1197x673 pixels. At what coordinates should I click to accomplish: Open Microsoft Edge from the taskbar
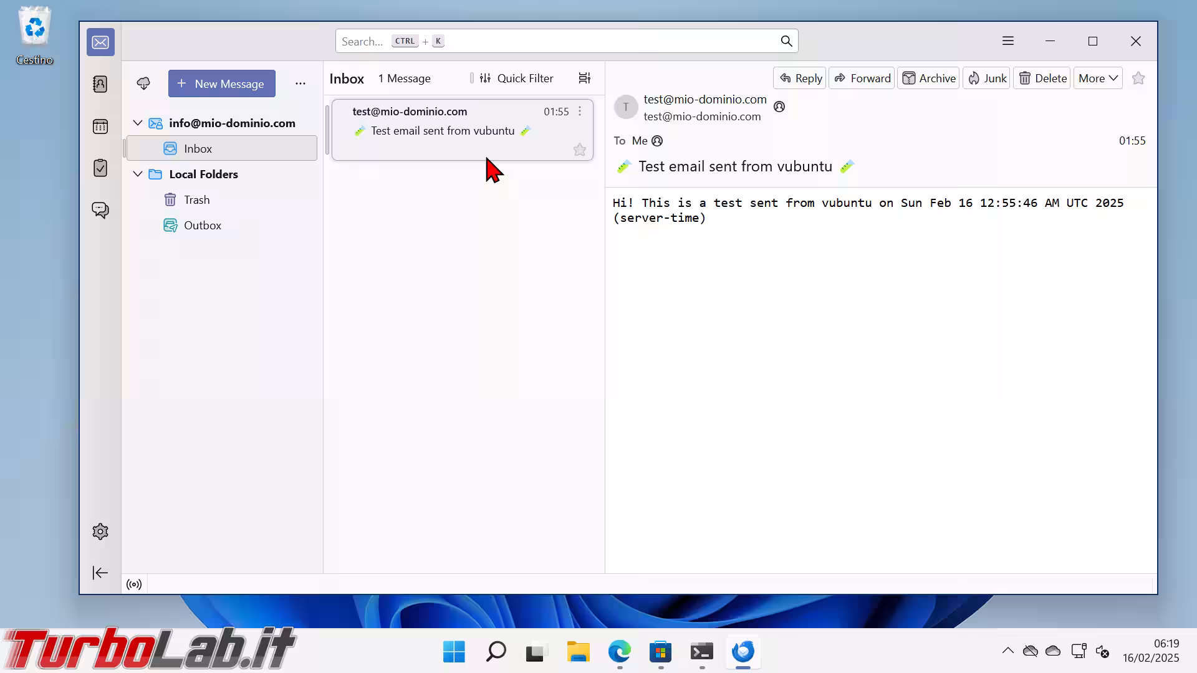point(619,652)
